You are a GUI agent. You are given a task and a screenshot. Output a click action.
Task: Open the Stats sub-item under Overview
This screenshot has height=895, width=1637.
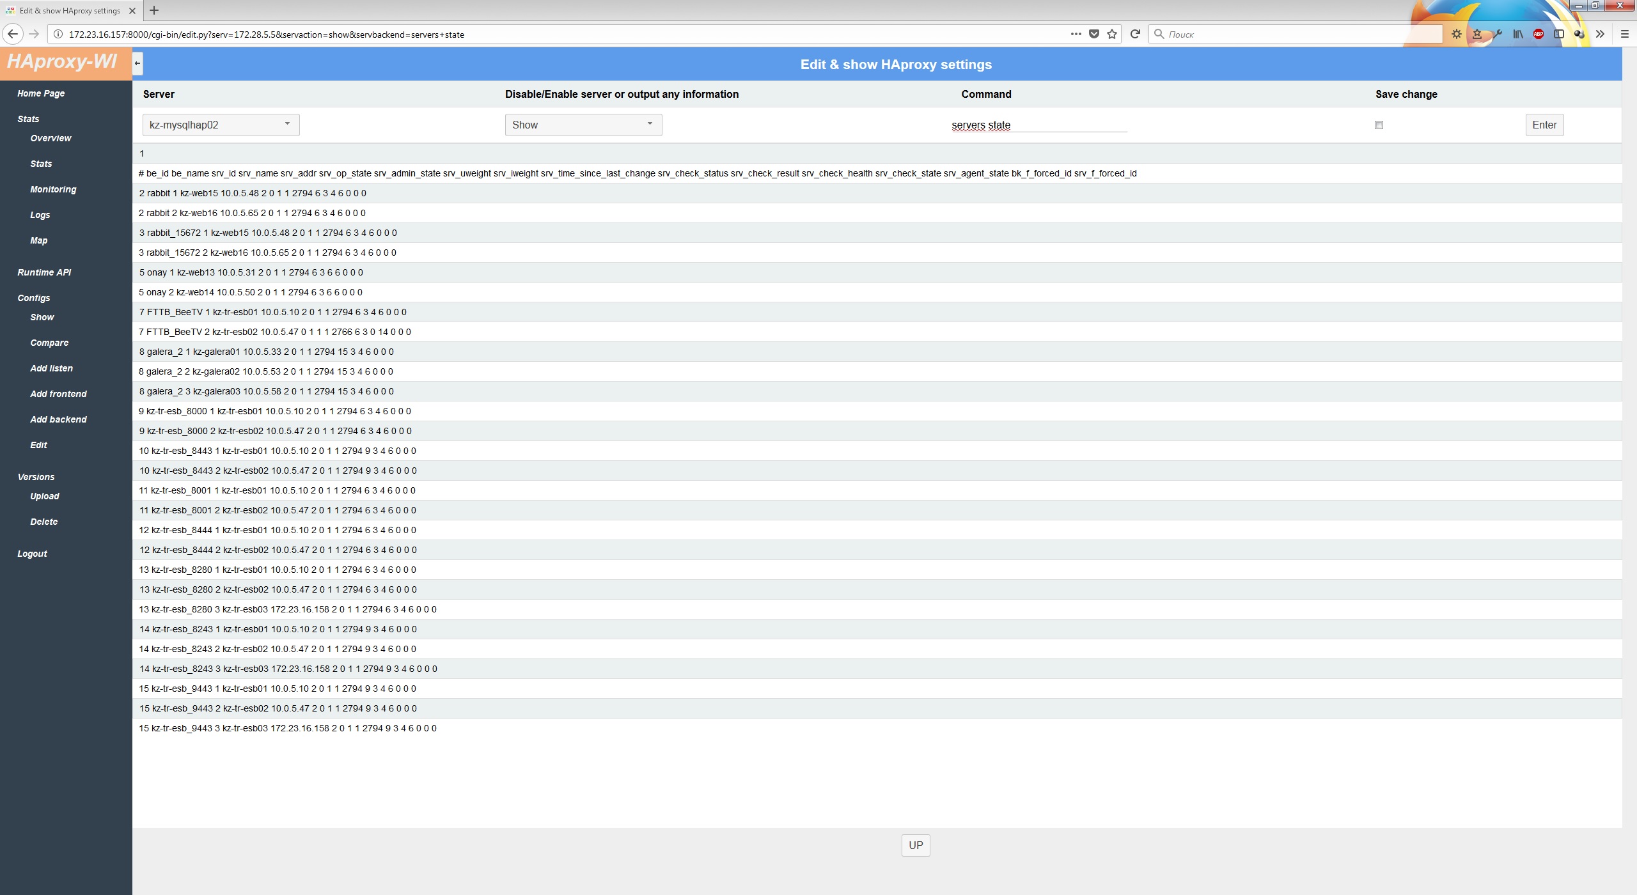click(41, 164)
